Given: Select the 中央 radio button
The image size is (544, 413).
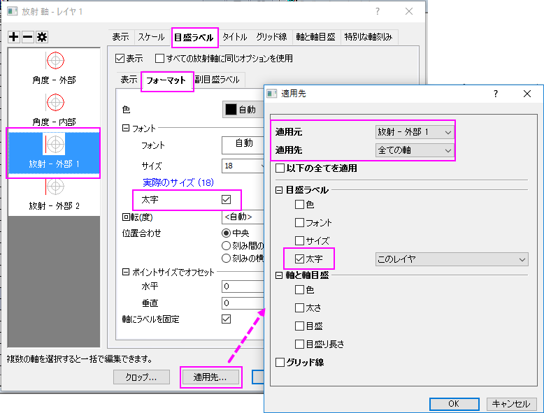Looking at the screenshot, I should tap(227, 233).
